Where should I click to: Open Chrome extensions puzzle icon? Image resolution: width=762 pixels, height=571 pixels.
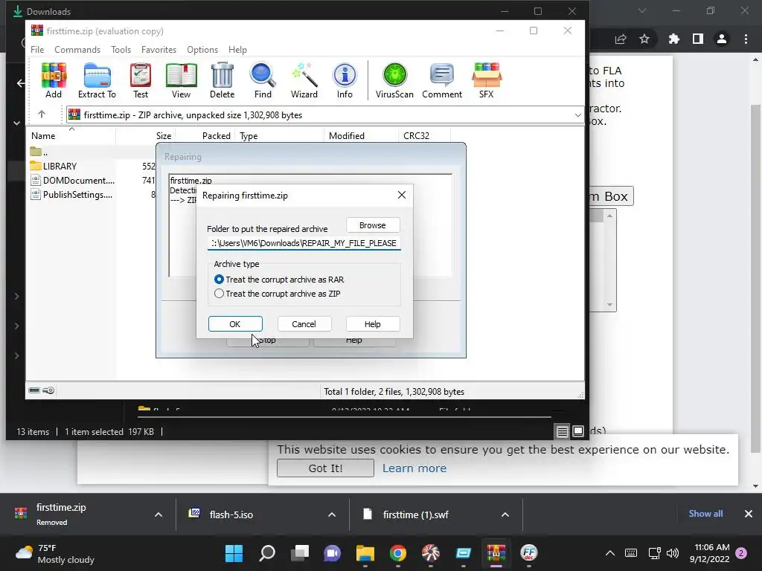coord(673,39)
